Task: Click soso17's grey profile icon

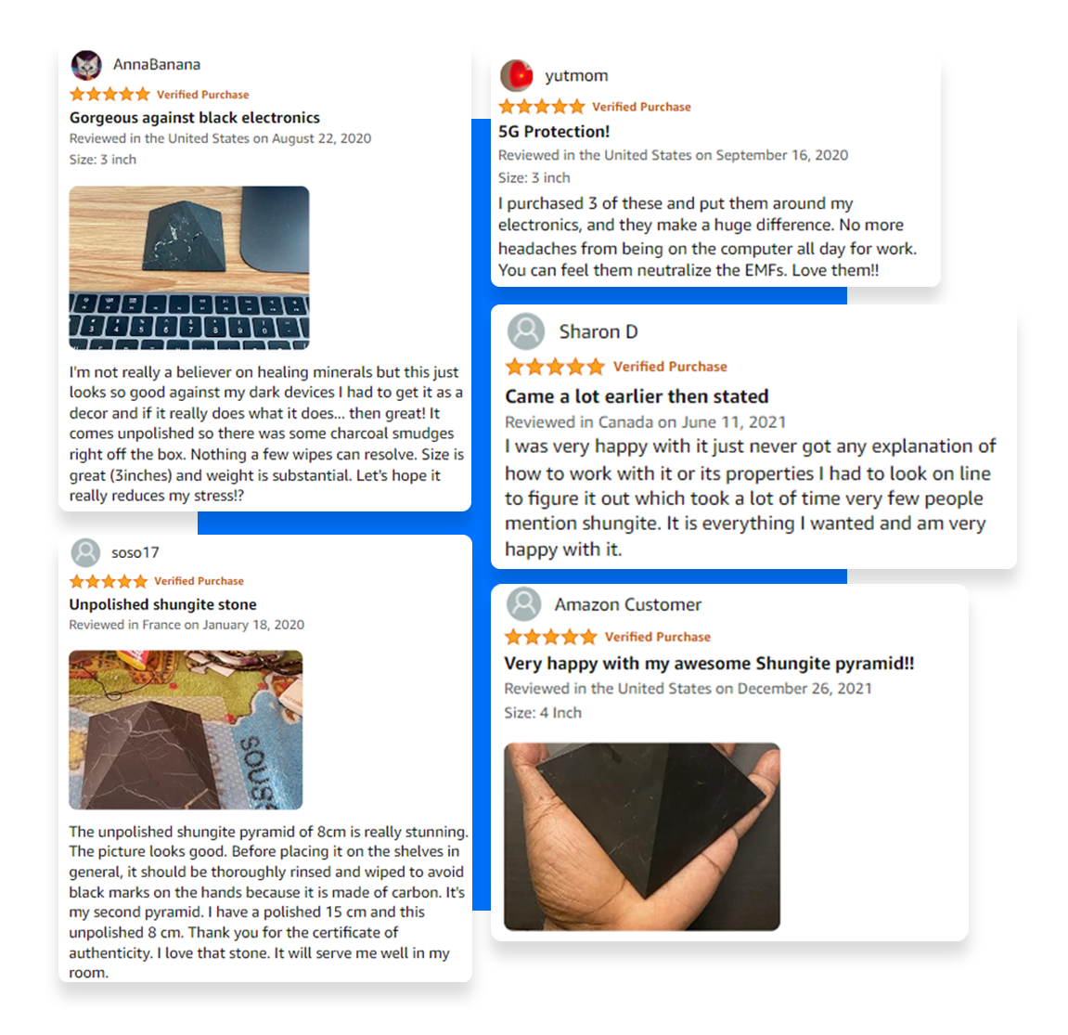Action: click(85, 552)
